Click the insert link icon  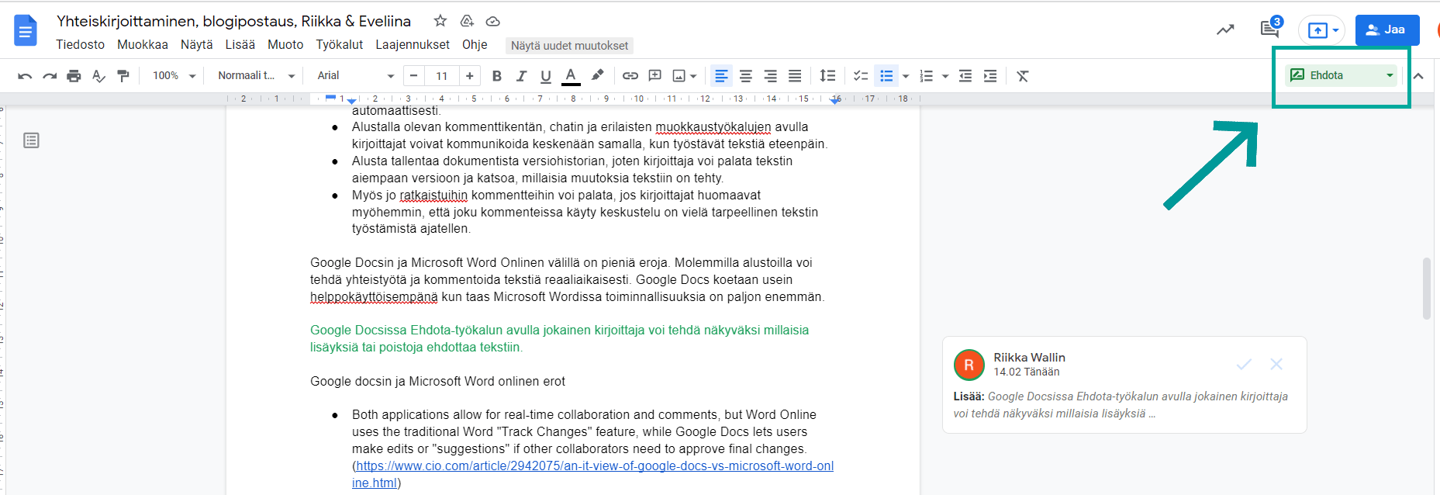coord(630,76)
